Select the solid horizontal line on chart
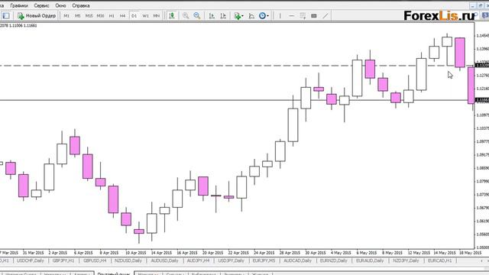 [237, 100]
